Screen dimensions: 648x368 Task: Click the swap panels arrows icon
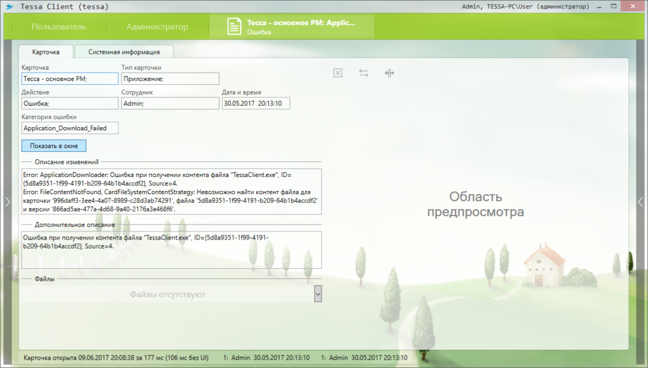(363, 73)
